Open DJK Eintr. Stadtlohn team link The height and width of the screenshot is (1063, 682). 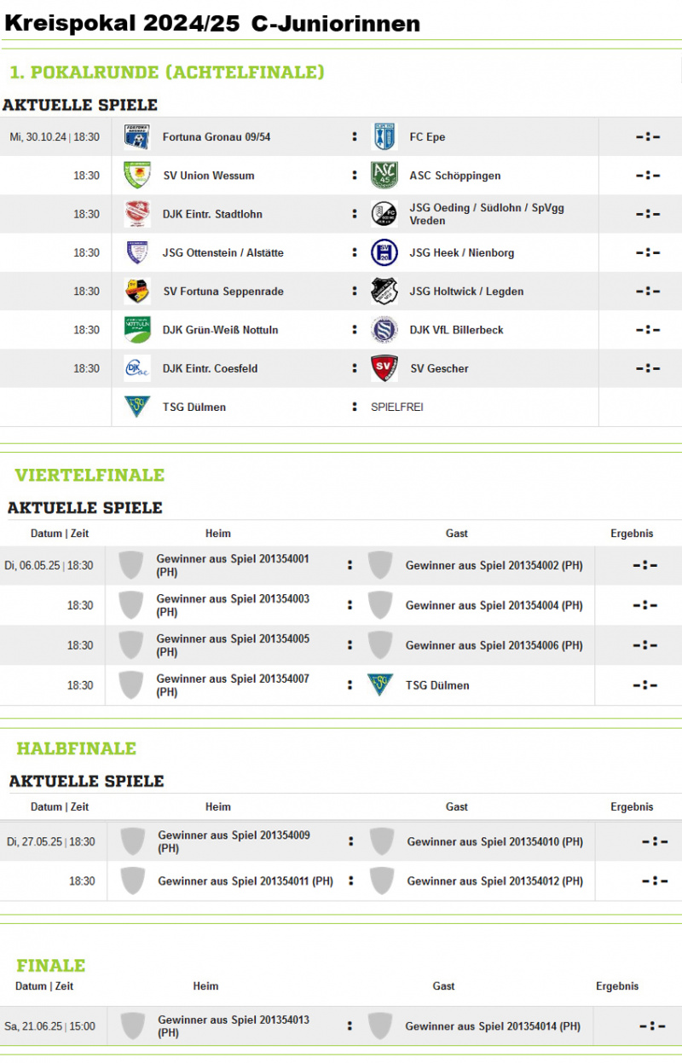212,214
